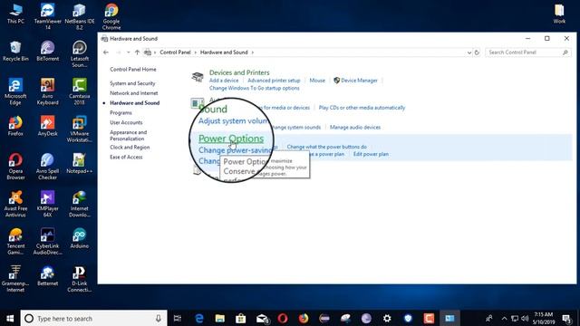
Task: Launch Opera Browser desktop icon
Action: (x=15, y=167)
